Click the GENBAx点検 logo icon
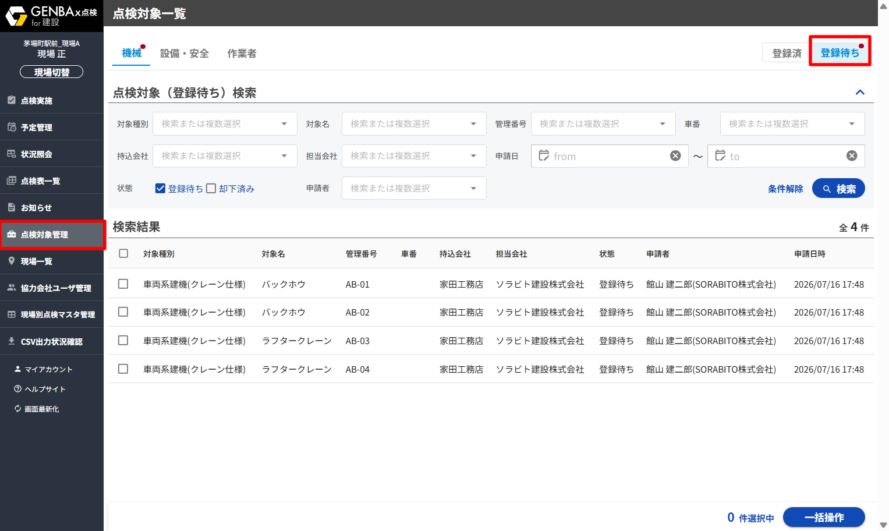 (x=16, y=16)
